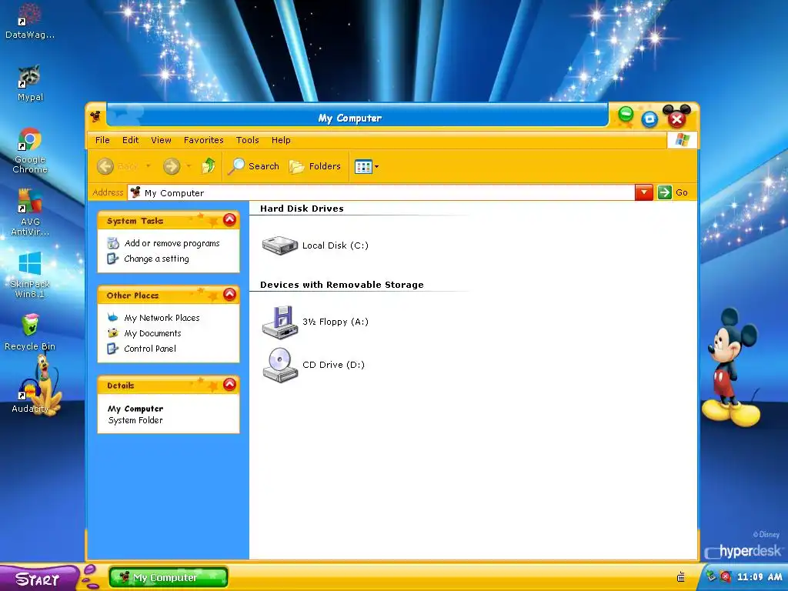Viewport: 788px width, 591px height.
Task: Collapse the Other Places panel
Action: point(229,295)
